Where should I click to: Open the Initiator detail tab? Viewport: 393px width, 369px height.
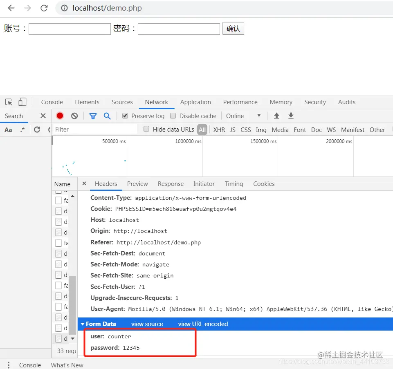(x=204, y=183)
